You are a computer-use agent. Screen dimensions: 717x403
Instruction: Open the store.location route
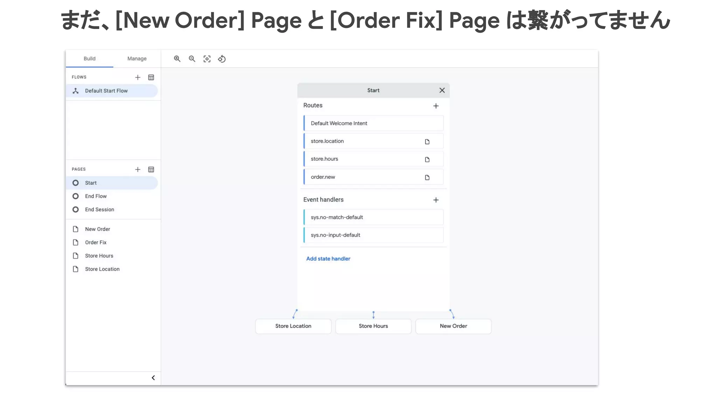(373, 141)
